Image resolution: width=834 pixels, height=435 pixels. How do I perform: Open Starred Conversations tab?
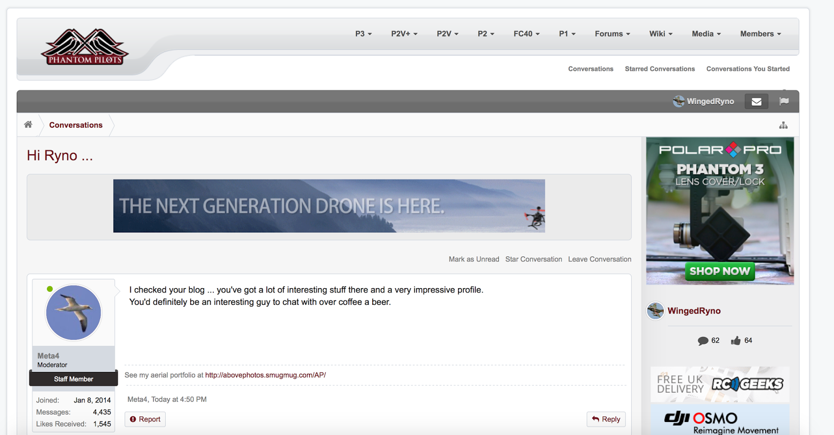pyautogui.click(x=660, y=69)
